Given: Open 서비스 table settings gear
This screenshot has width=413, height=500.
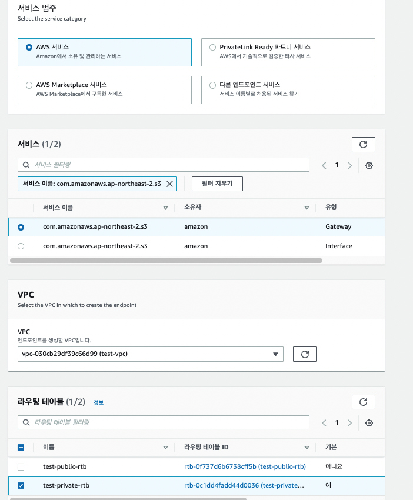Looking at the screenshot, I should click(x=369, y=165).
